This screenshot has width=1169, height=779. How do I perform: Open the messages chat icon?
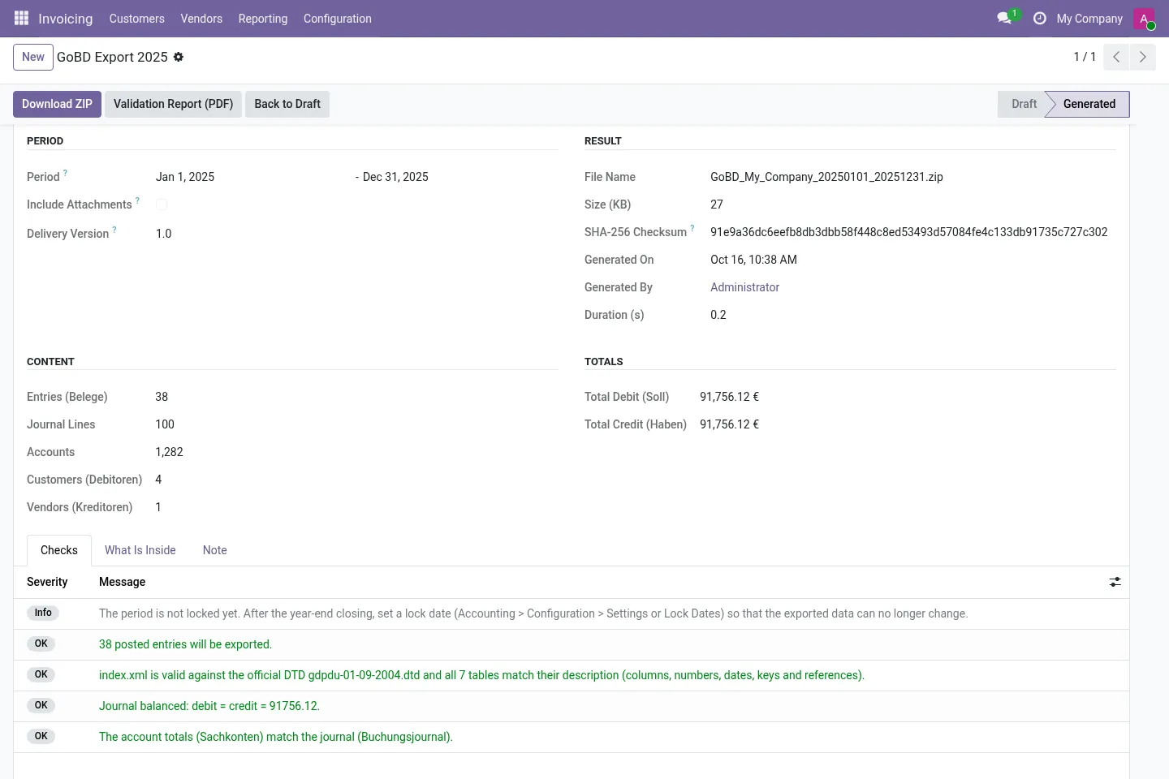click(x=1004, y=18)
